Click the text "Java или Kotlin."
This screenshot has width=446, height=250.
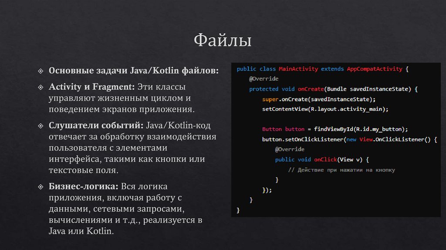click(81, 231)
